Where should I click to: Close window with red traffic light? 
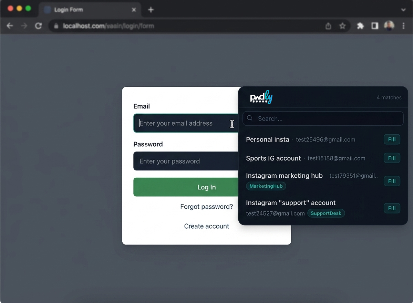pos(11,8)
